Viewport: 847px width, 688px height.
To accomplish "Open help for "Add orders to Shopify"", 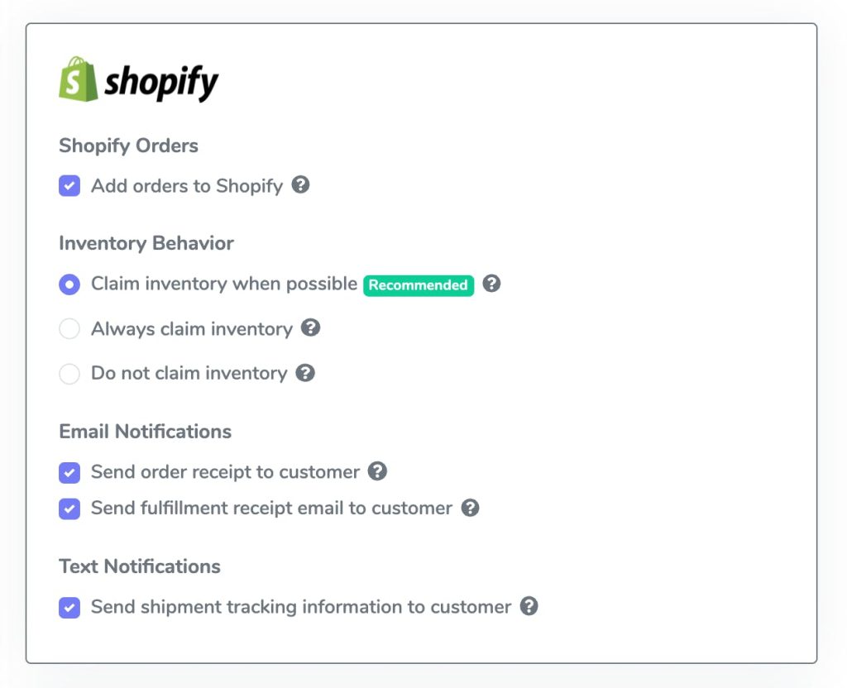I will [300, 186].
